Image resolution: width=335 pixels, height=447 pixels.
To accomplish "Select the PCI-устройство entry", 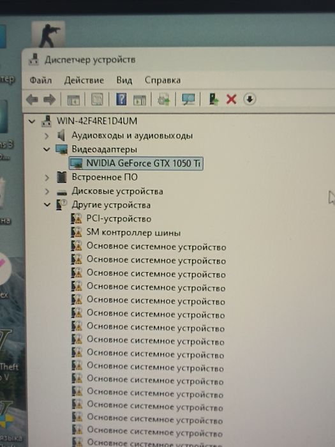I will point(119,218).
